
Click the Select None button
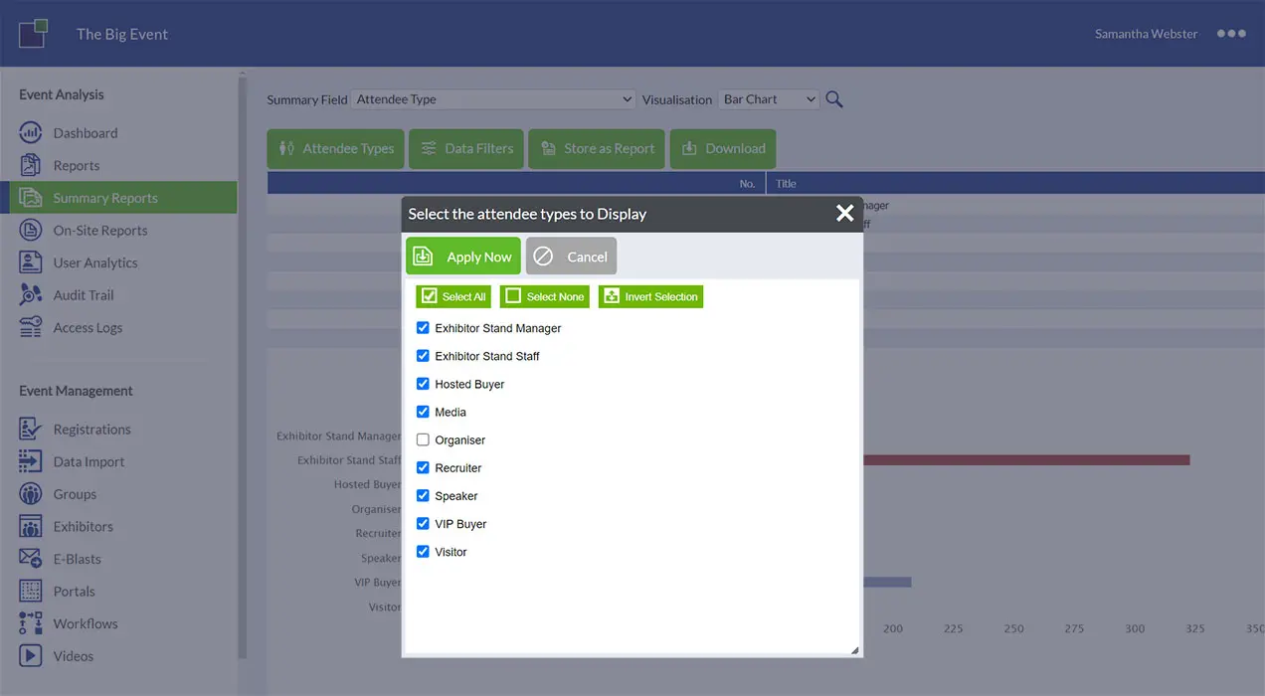click(x=544, y=296)
